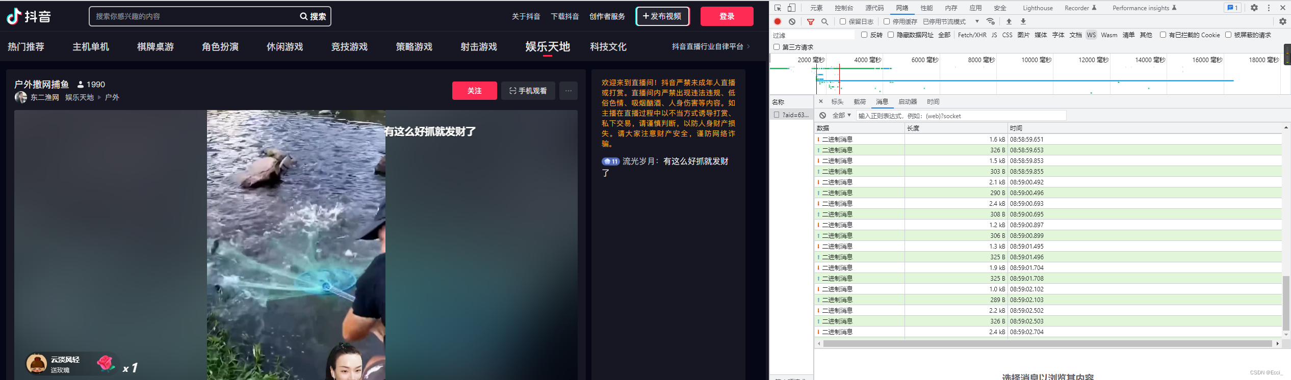Activate DevTools inspect element picker icon
Screen dimensions: 1291x380
click(x=778, y=8)
